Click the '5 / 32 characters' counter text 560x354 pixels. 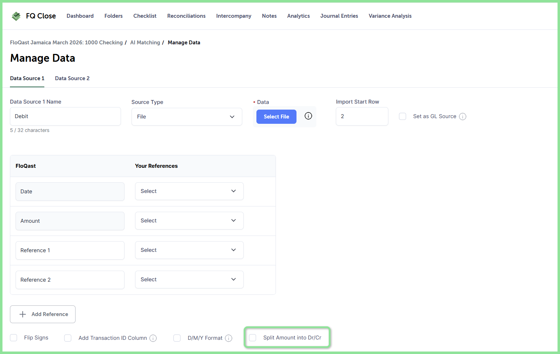point(30,131)
